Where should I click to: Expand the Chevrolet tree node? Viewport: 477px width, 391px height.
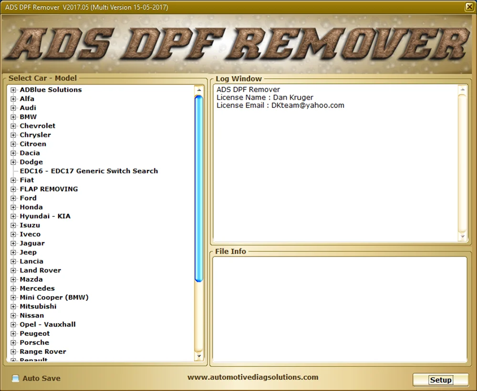pyautogui.click(x=13, y=126)
